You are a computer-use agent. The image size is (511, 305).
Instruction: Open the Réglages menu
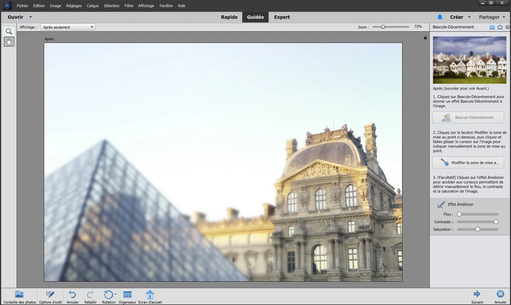click(x=74, y=6)
